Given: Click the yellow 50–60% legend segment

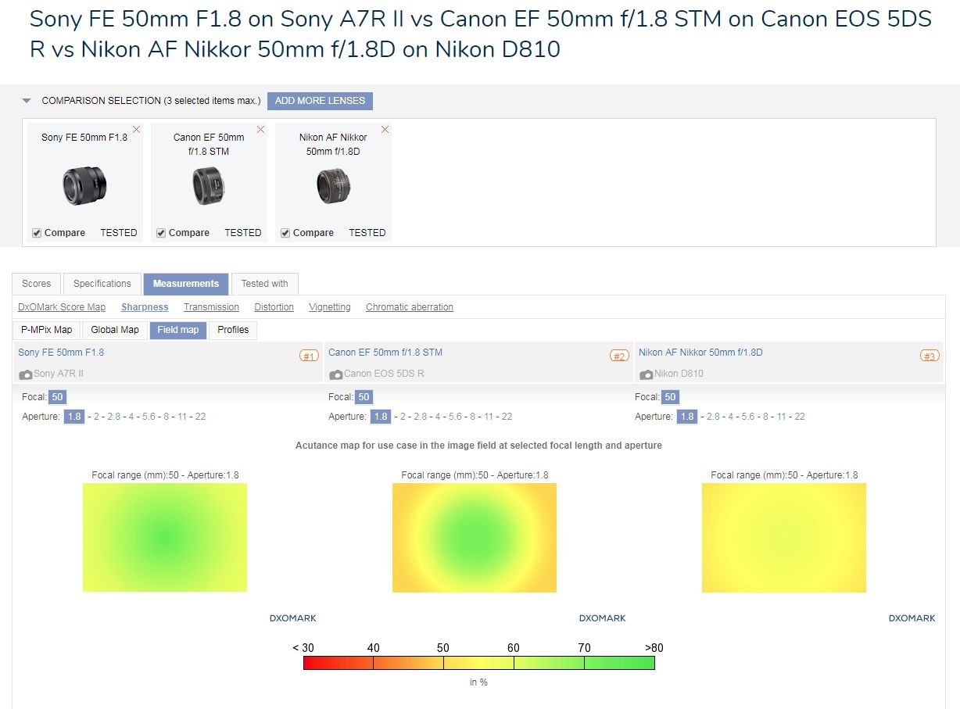Looking at the screenshot, I should click(x=478, y=663).
